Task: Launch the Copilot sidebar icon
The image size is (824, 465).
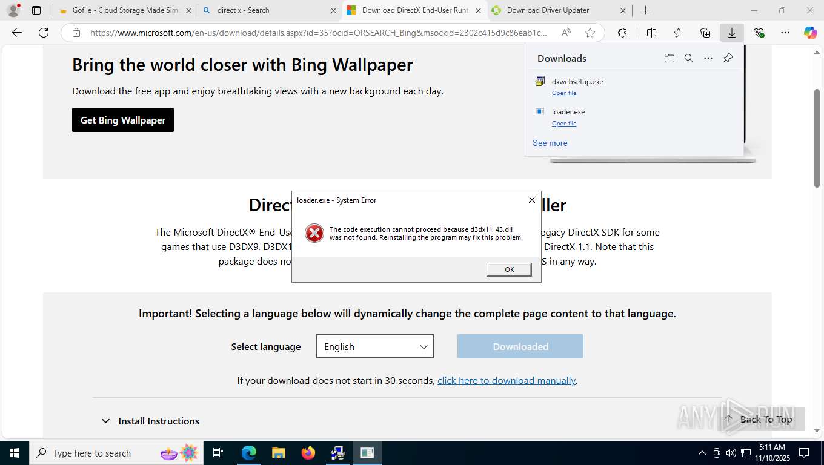Action: [x=810, y=33]
